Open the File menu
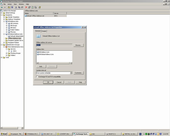 (x=5, y=4)
